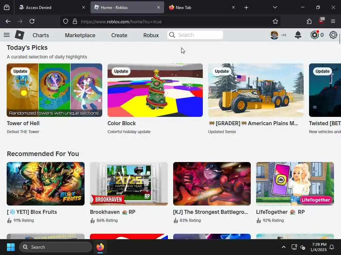Open The Strongest Battlegrounds thumbnail
Screen dimensions: 341x255
(212, 184)
